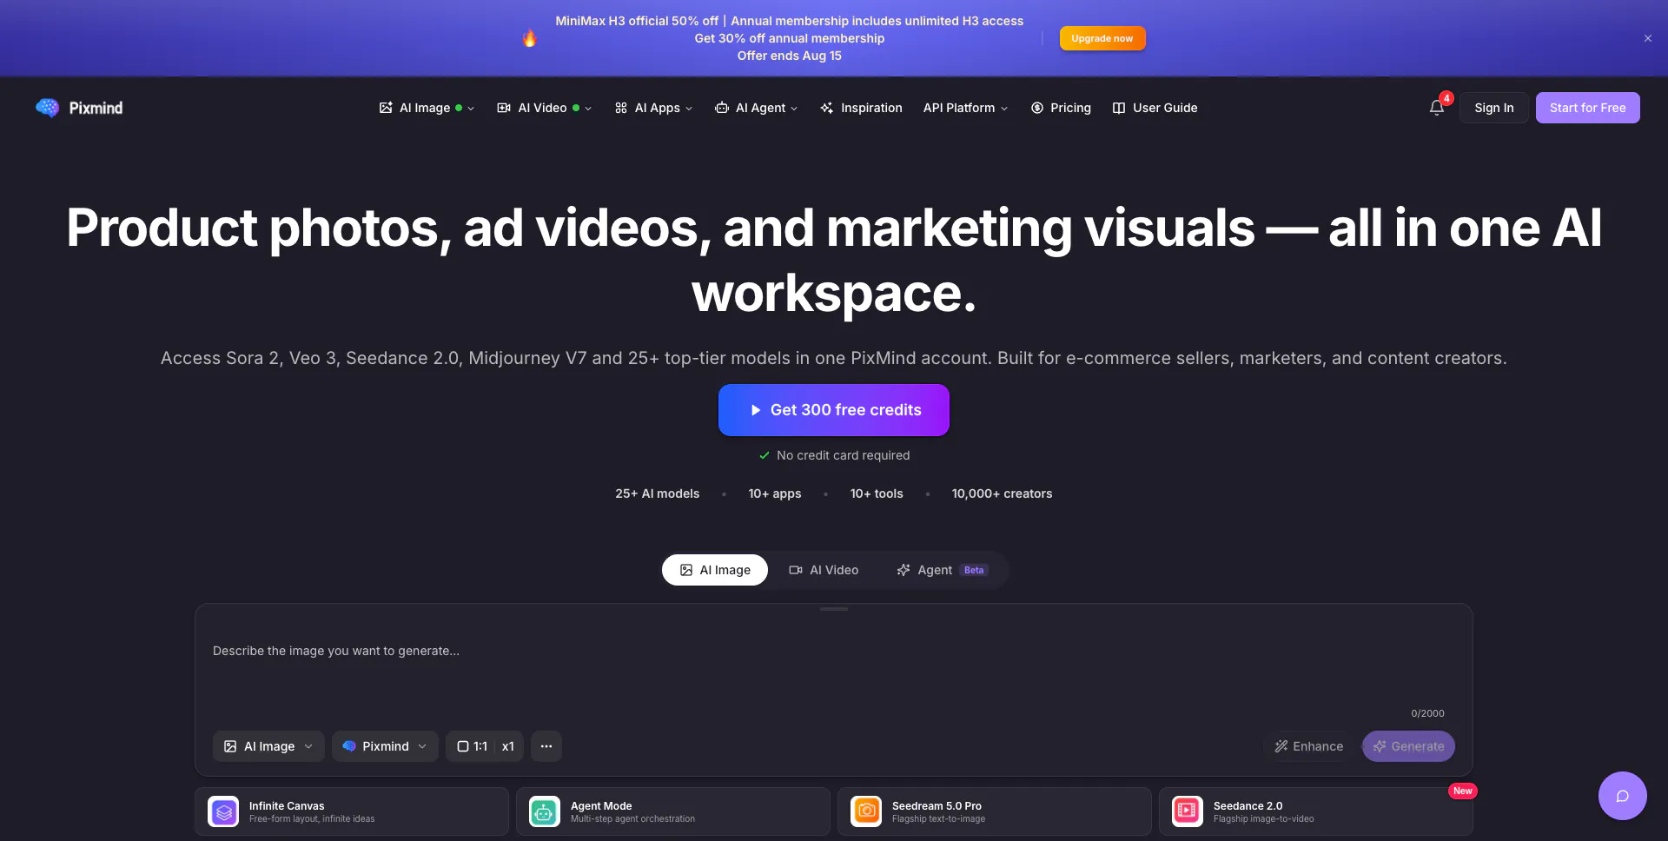Click the Infinite Canvas layers icon

[223, 811]
